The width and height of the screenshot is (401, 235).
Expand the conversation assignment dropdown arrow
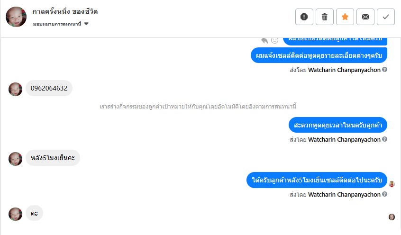(x=86, y=24)
